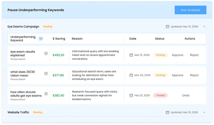Click Pending status in Mar 15, 2026 row
The height and width of the screenshot is (125, 214).
(x=160, y=55)
